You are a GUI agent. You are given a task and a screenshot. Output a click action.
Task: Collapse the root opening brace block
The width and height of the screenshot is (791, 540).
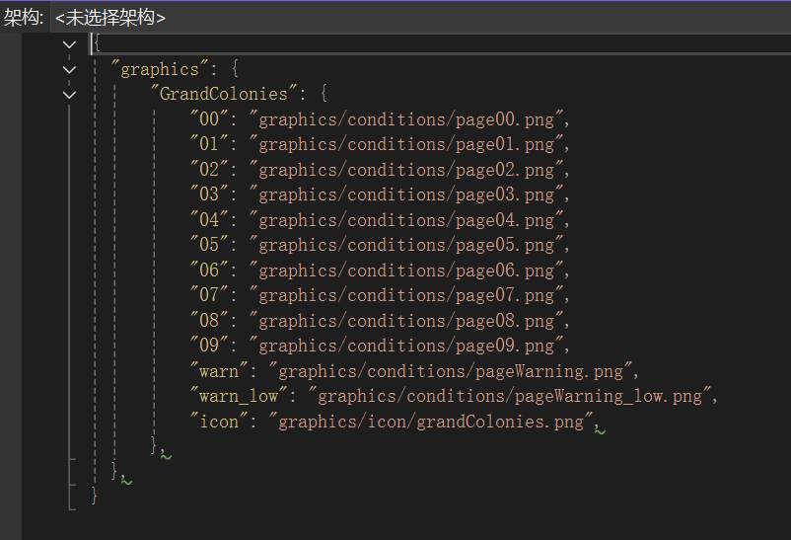(68, 44)
